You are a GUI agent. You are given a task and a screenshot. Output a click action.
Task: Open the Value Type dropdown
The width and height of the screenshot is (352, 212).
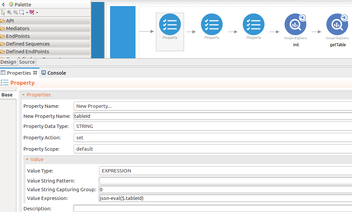coord(226,171)
